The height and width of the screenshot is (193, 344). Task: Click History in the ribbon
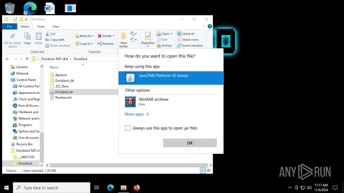(x=164, y=46)
